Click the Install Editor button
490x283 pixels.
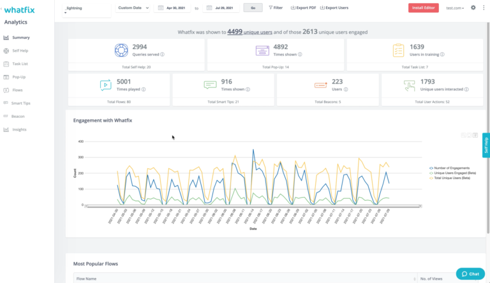pos(423,8)
